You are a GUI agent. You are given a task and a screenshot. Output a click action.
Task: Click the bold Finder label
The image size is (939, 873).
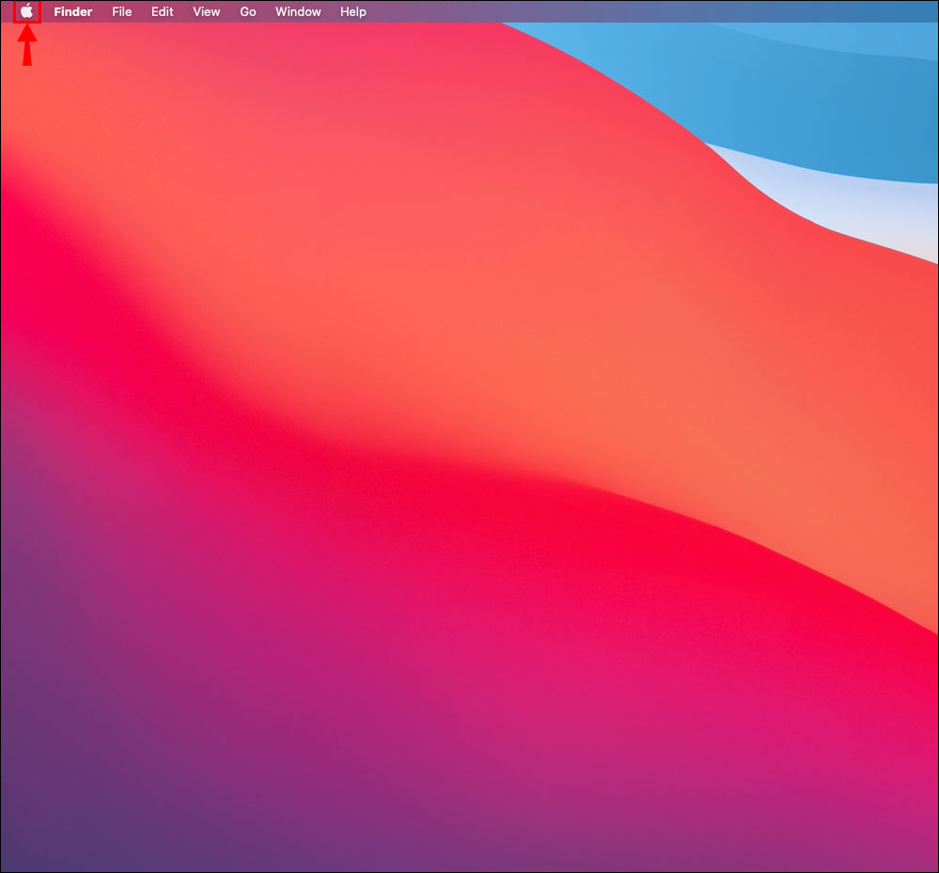click(x=72, y=11)
